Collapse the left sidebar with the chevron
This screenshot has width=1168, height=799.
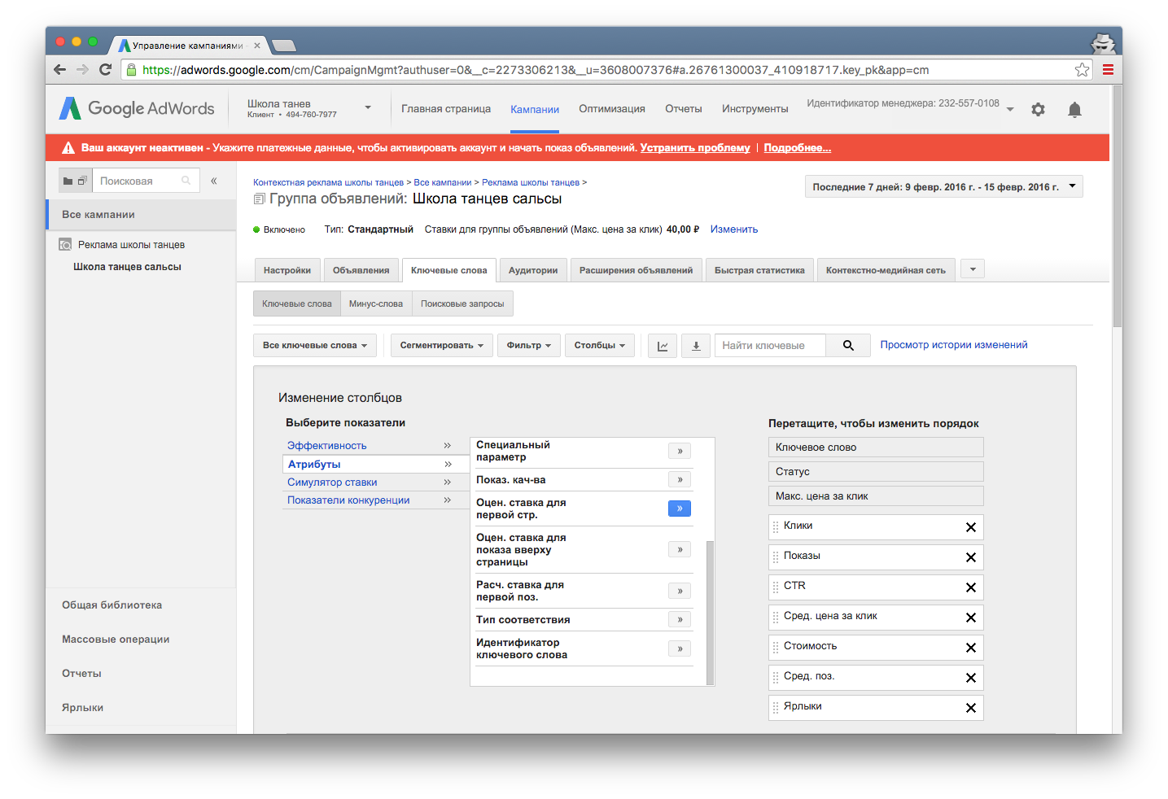(214, 181)
